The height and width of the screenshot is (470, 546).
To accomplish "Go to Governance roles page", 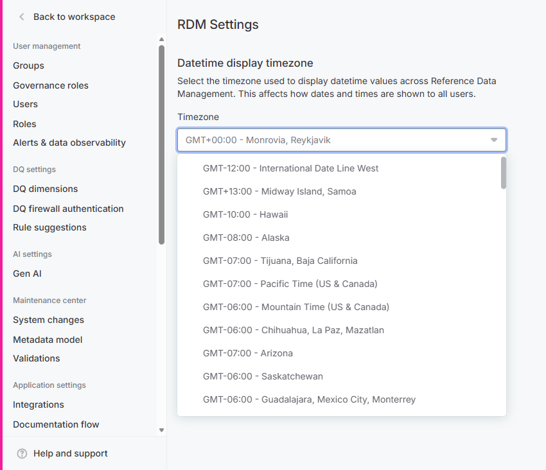I will tap(51, 85).
